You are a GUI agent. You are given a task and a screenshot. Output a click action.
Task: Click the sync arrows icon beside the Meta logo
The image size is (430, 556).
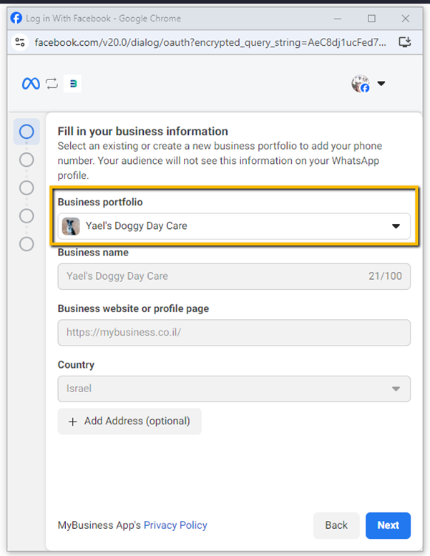[52, 84]
